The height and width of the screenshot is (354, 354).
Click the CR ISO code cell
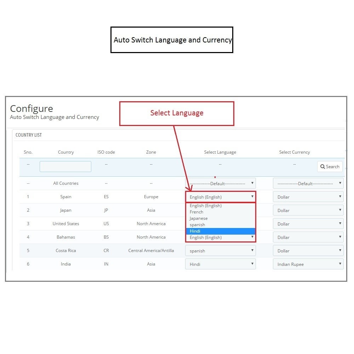(x=106, y=250)
